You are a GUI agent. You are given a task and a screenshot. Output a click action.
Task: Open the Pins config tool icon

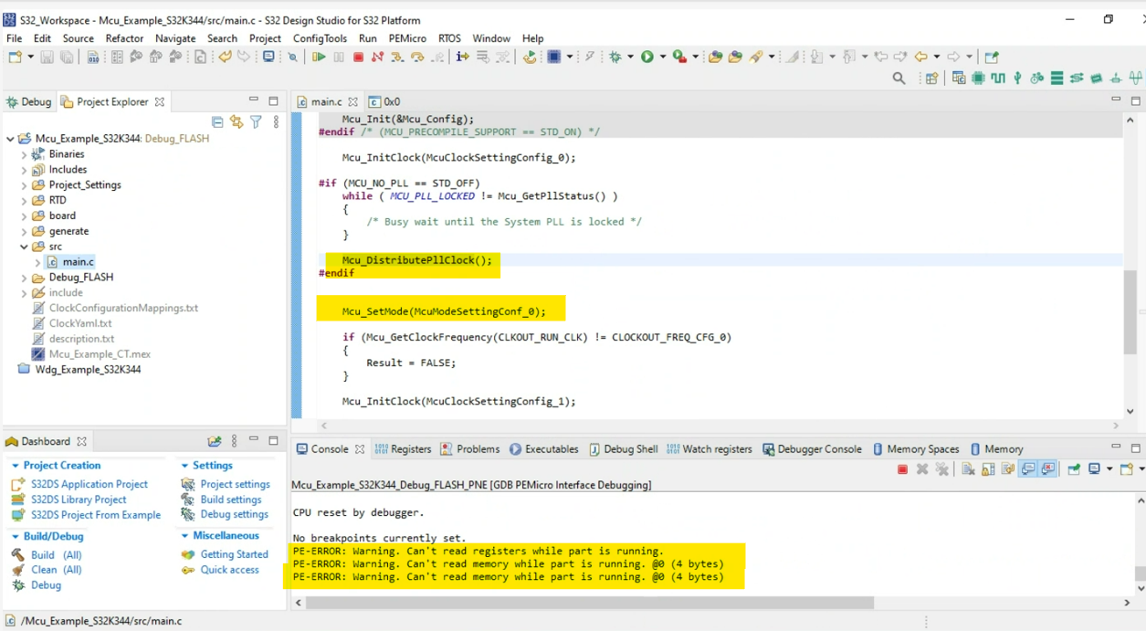pyautogui.click(x=1016, y=78)
